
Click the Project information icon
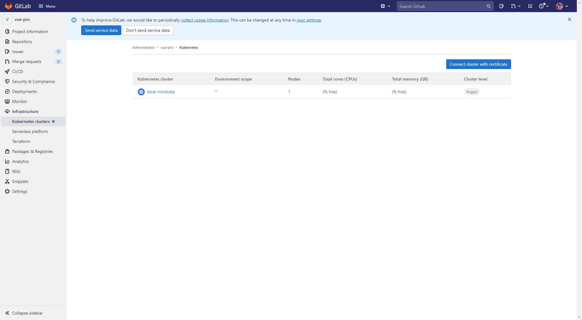pyautogui.click(x=7, y=31)
